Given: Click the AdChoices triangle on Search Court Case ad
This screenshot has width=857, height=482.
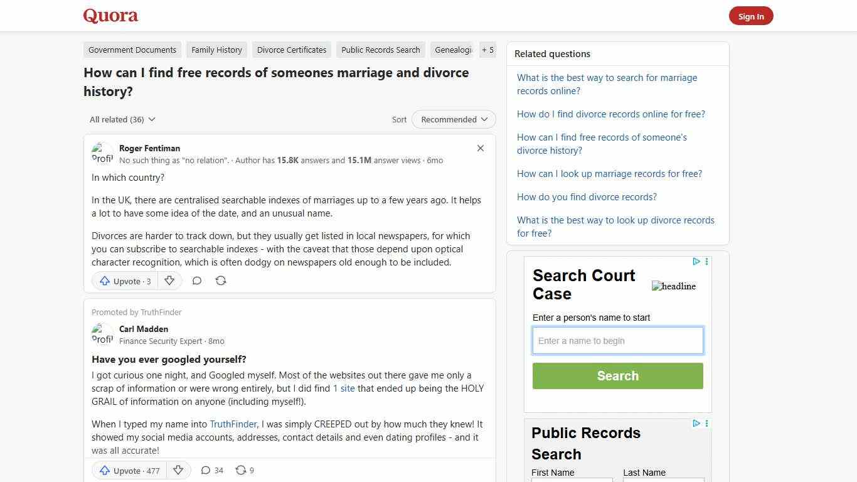Looking at the screenshot, I should [696, 262].
